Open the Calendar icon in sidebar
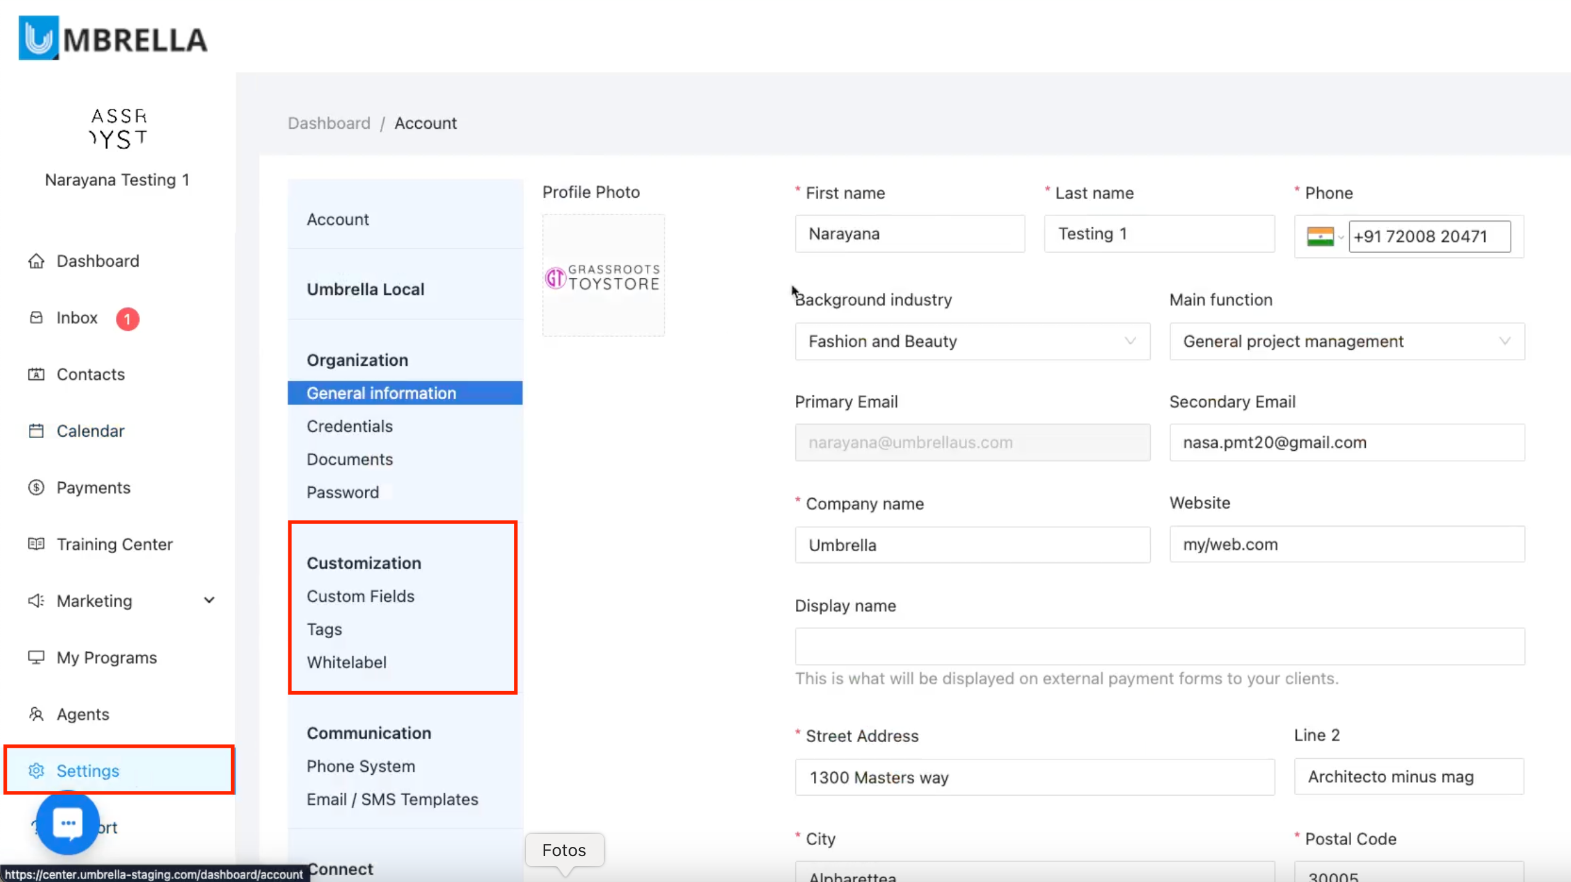This screenshot has width=1571, height=882. [36, 431]
